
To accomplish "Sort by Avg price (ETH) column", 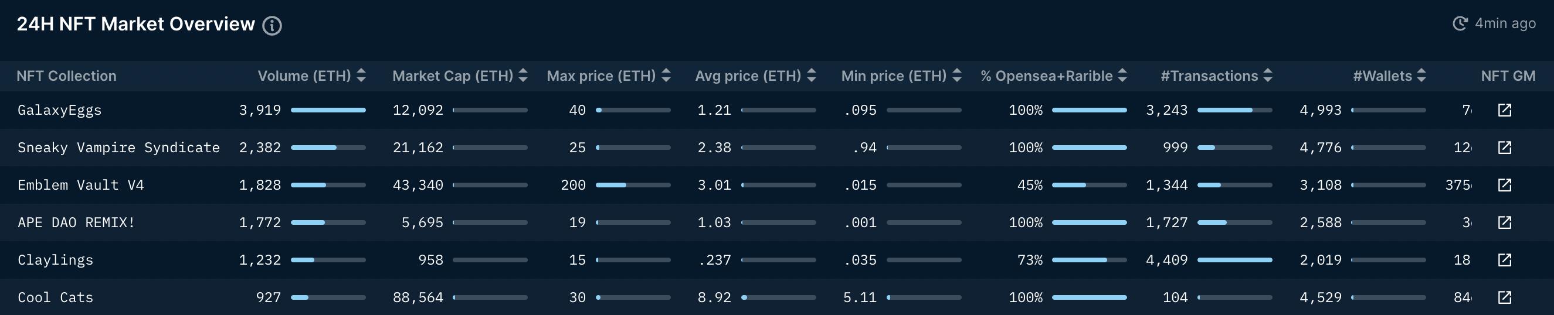I will [812, 76].
